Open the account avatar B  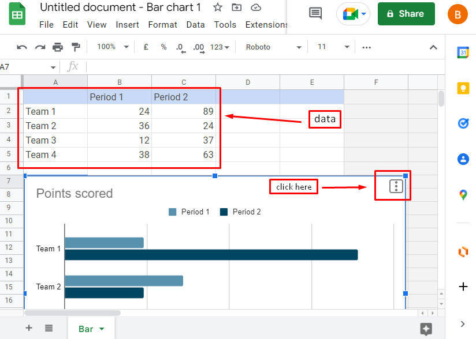458,14
